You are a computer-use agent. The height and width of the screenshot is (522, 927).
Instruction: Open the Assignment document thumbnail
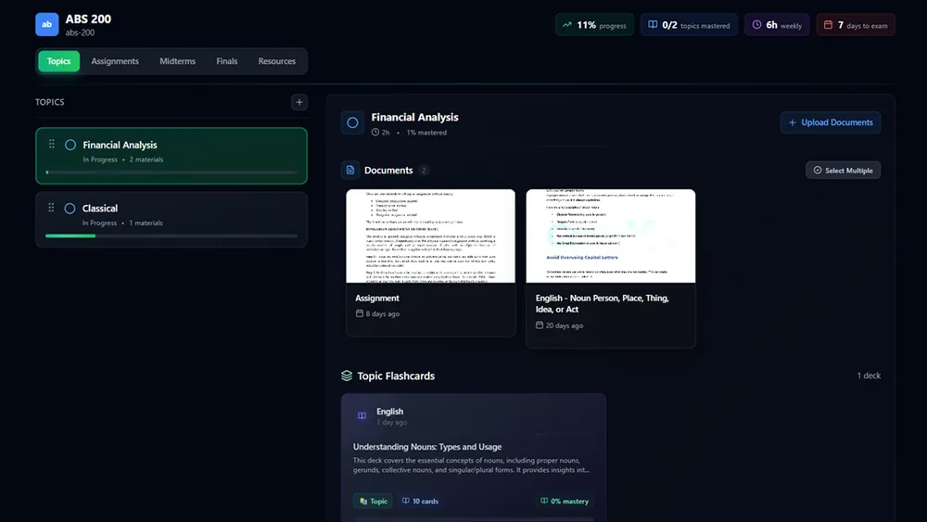(x=430, y=236)
